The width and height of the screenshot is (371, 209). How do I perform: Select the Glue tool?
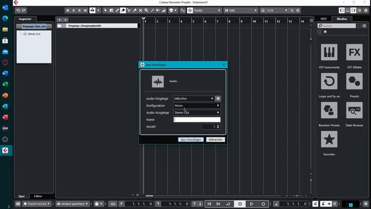click(x=134, y=10)
